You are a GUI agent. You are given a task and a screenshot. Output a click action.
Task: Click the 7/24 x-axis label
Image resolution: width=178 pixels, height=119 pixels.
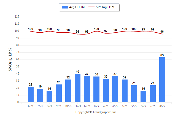pos(40,106)
